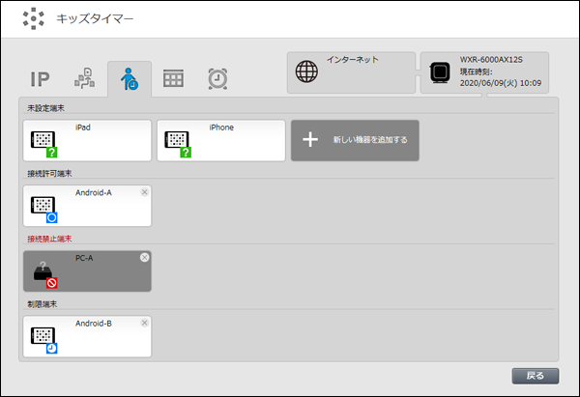Click the WXR-6000AX12S model name text
Viewport: 580px width, 397px height.
[x=491, y=60]
